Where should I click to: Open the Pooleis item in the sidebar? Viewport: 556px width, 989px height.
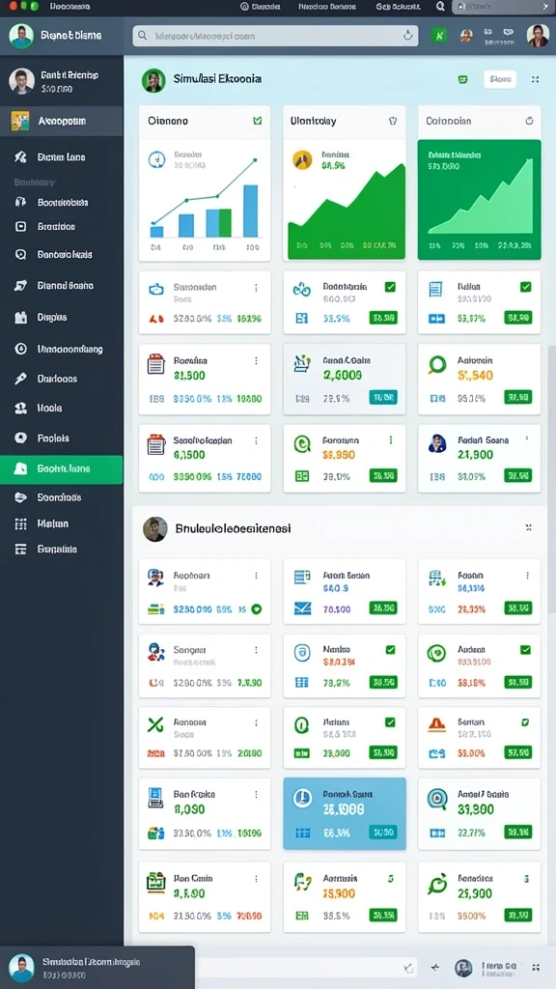[61, 438]
